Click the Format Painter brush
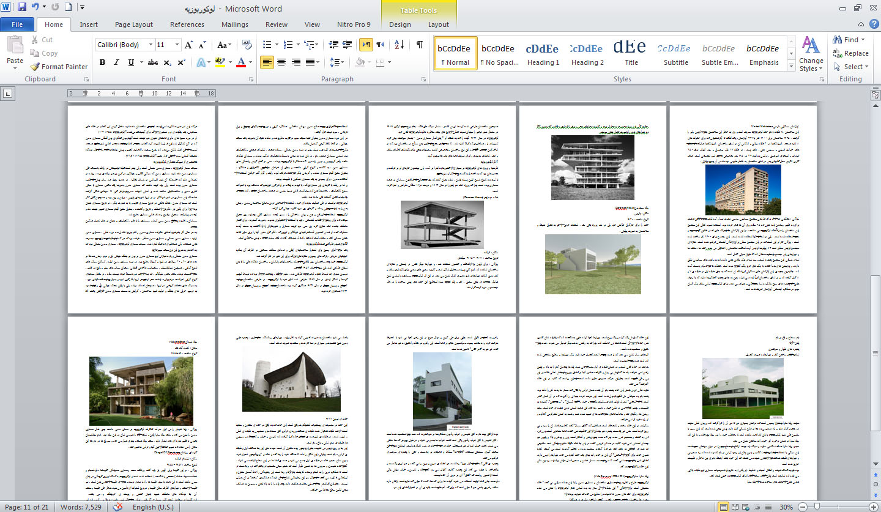The width and height of the screenshot is (881, 512). [x=35, y=67]
